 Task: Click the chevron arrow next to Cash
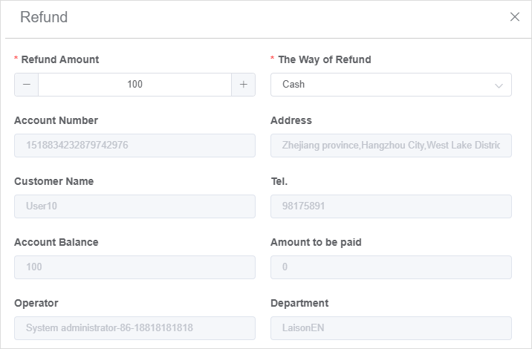coord(499,85)
